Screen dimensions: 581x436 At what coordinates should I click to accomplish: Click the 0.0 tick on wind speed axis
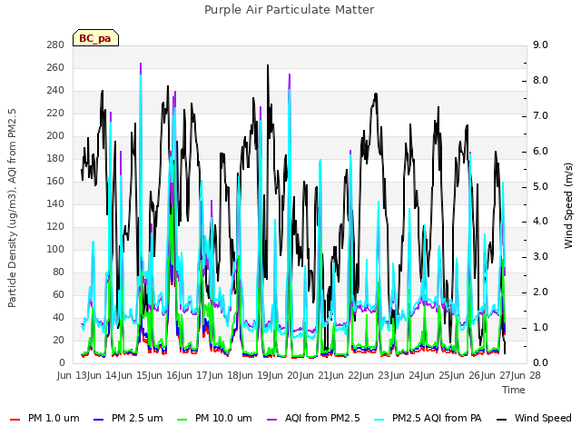540,363
